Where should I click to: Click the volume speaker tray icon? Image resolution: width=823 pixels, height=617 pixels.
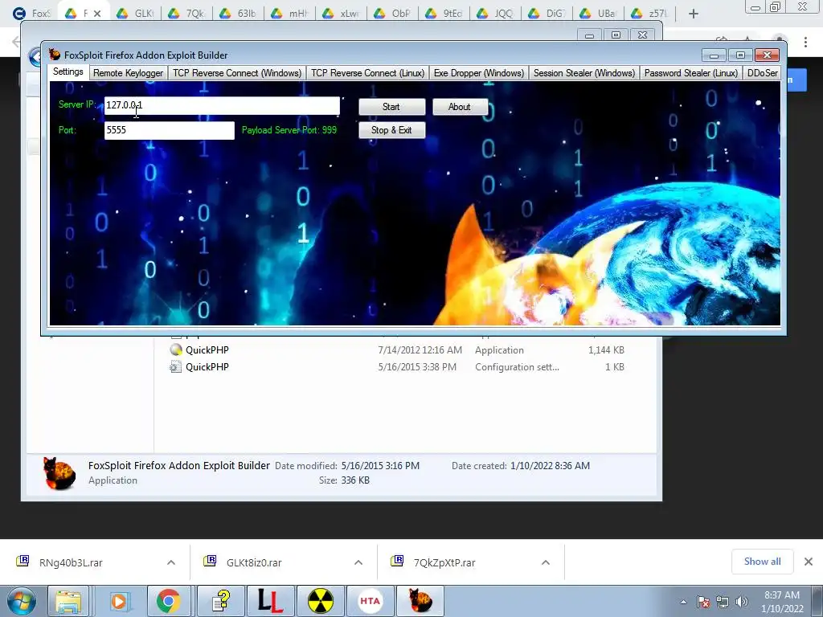pos(742,603)
